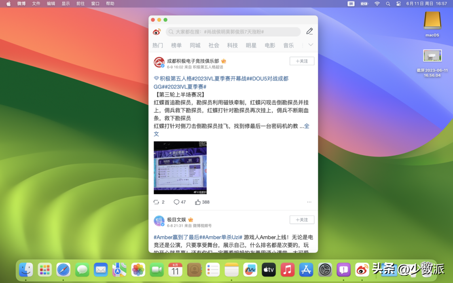Launch Freeform from the Dock
Screen dimensions: 453x283
(250, 270)
